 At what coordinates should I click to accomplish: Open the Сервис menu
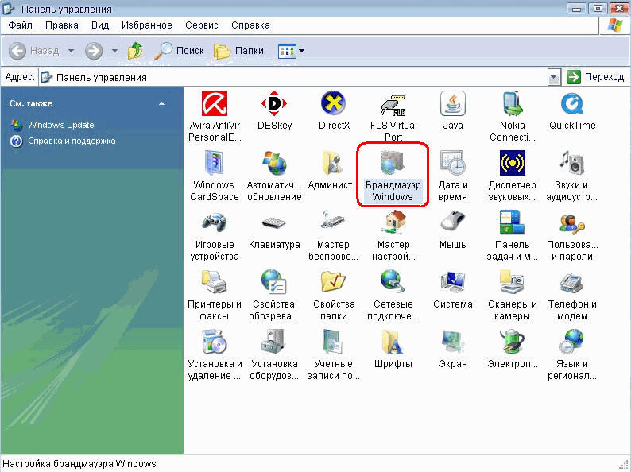[201, 25]
